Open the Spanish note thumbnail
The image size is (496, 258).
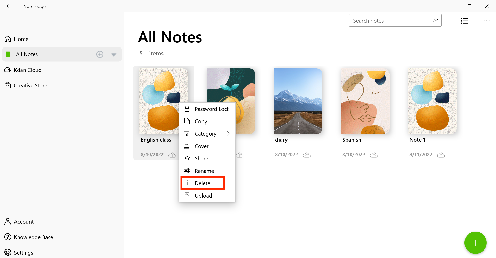click(x=365, y=101)
